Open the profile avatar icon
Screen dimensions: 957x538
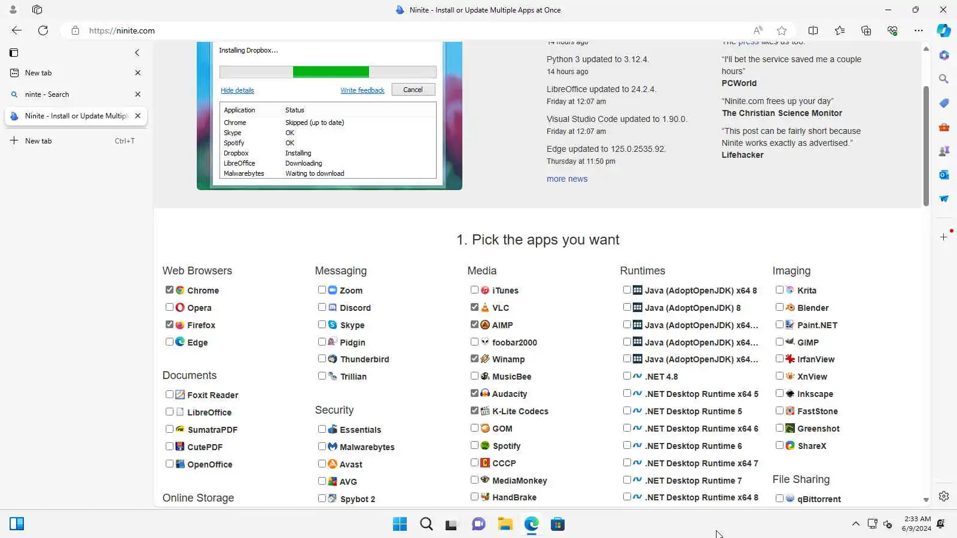pyautogui.click(x=13, y=10)
